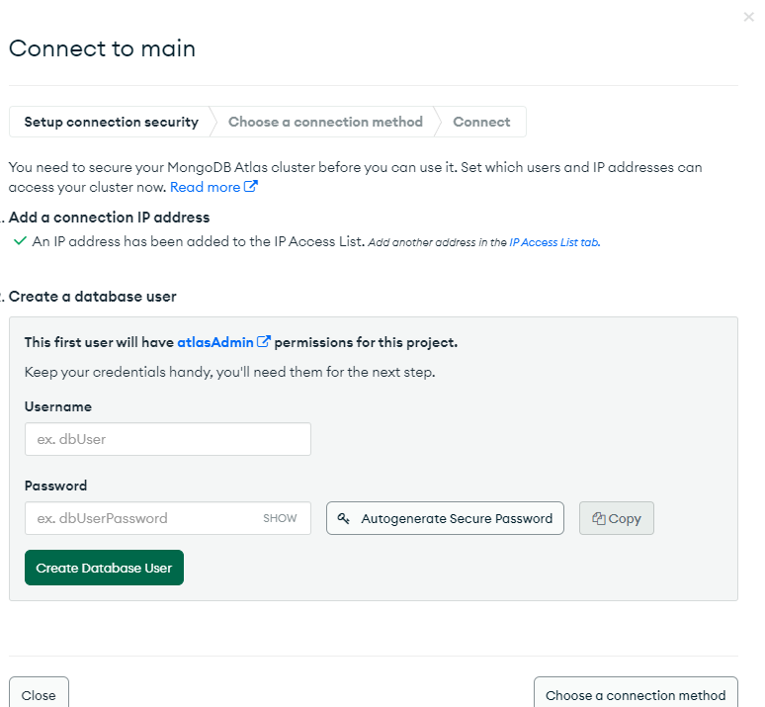Viewport: 765px width, 707px height.
Task: Select the Setup connection security step
Action: (x=112, y=122)
